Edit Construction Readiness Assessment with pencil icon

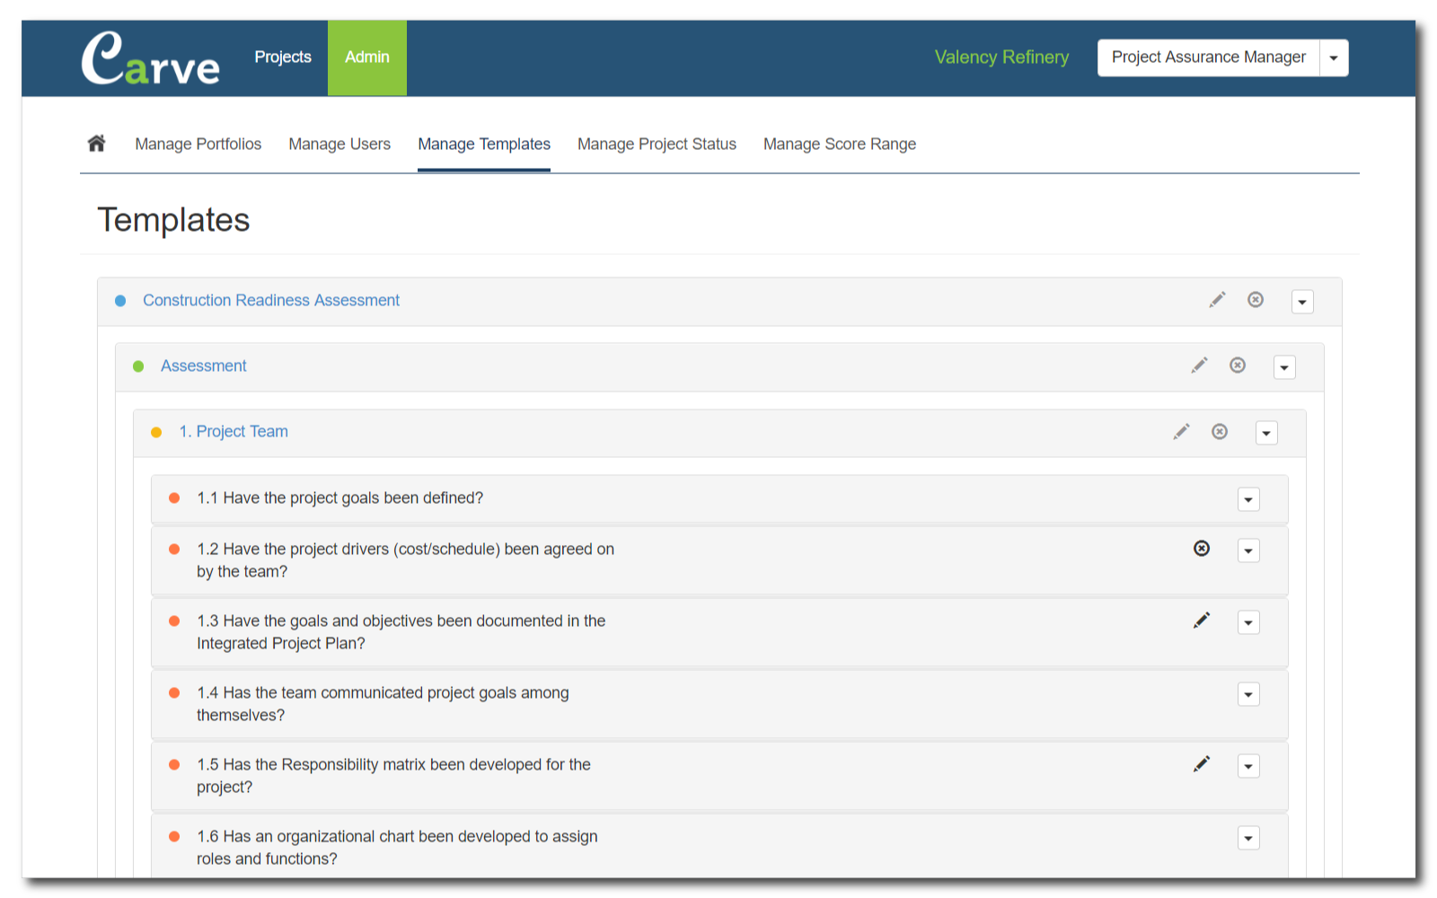tap(1217, 300)
